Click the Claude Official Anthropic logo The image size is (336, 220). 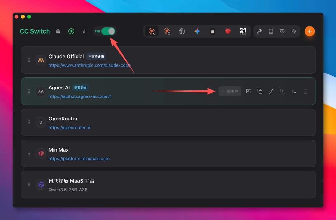(41, 60)
